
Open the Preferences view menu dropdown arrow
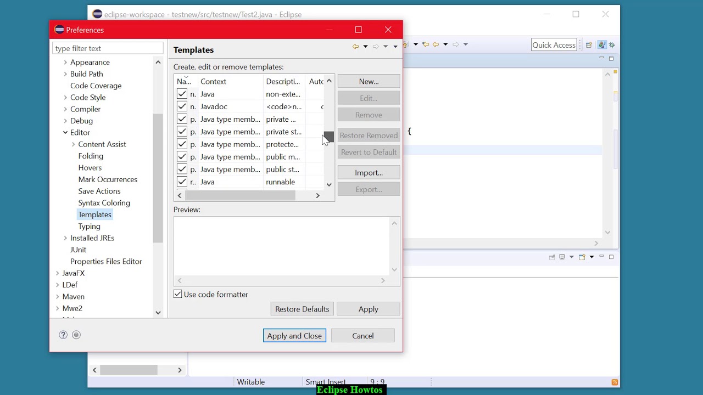395,47
